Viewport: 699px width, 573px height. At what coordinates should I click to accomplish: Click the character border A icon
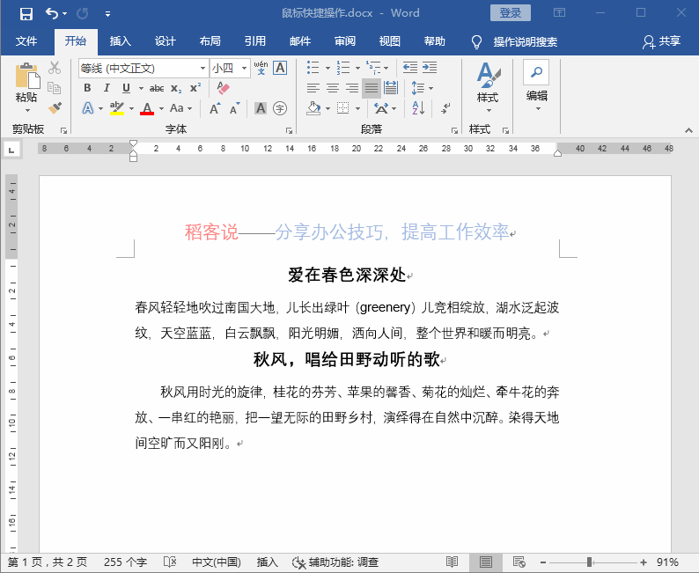pyautogui.click(x=280, y=68)
